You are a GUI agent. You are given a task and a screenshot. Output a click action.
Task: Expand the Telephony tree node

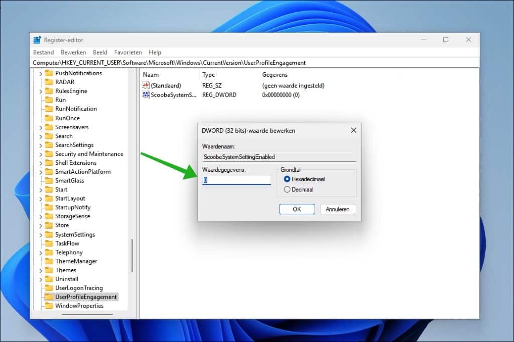tap(40, 253)
